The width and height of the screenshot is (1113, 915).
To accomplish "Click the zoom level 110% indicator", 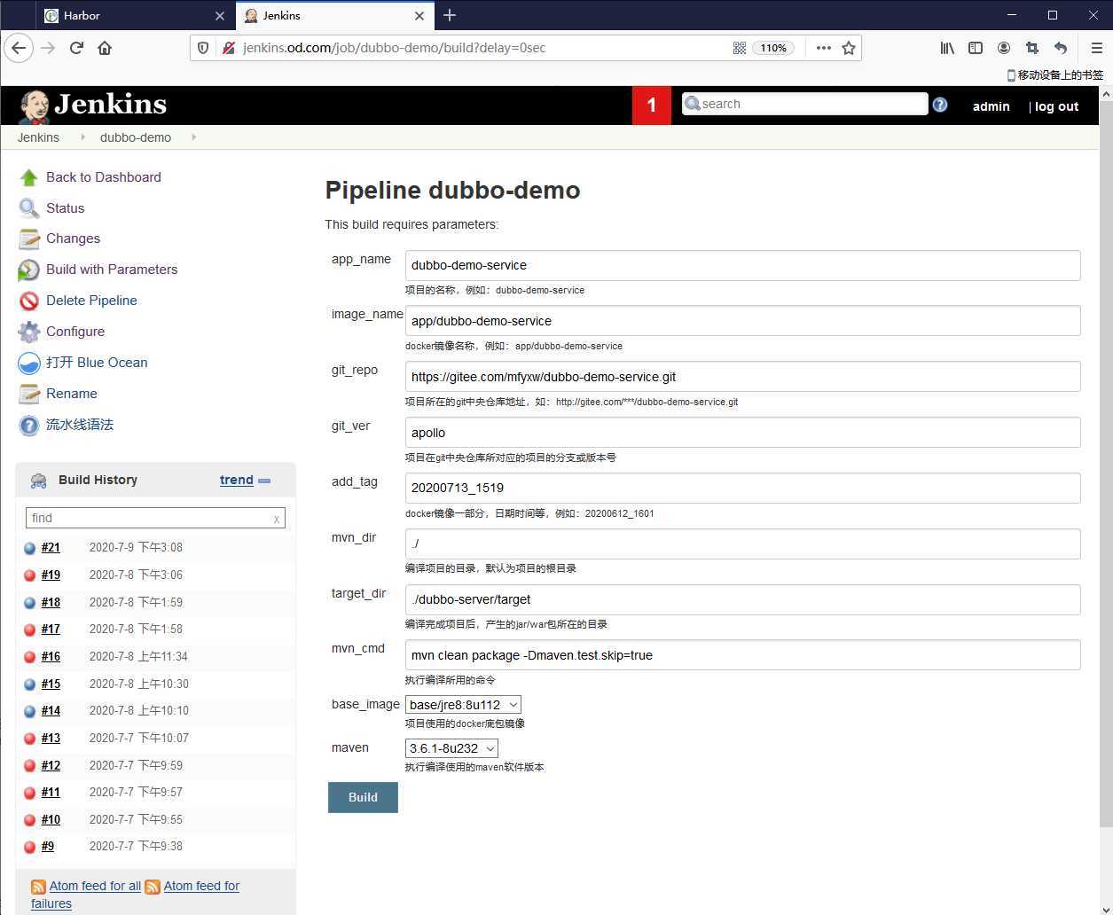I will [773, 48].
